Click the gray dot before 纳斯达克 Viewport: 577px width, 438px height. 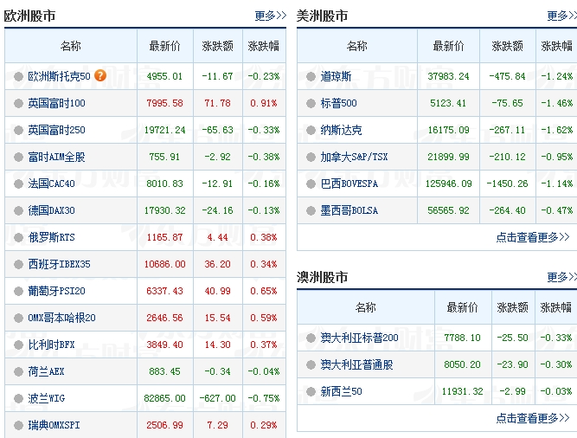[x=311, y=131]
